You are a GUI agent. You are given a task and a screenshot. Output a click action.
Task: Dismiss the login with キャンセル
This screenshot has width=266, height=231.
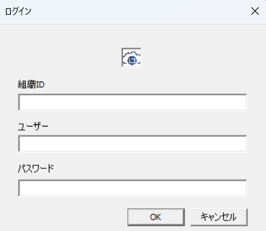[219, 217]
